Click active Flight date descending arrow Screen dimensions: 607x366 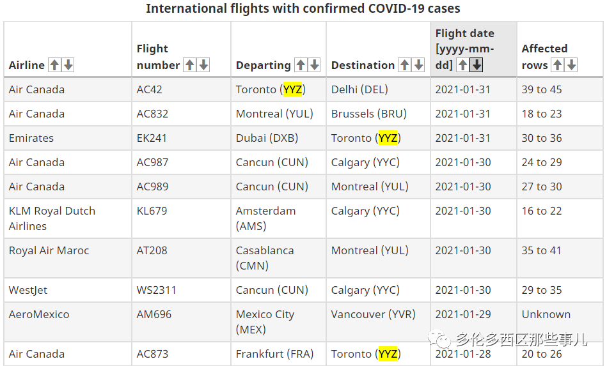click(x=477, y=65)
